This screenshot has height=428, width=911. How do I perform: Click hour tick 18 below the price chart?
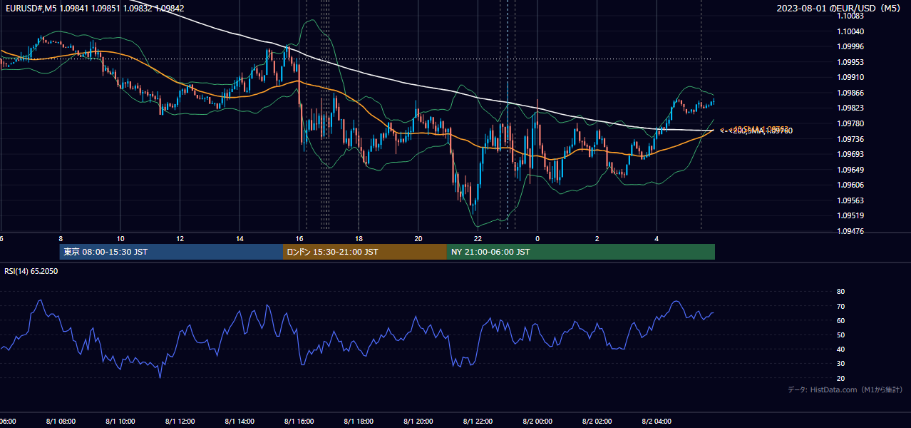(x=359, y=239)
